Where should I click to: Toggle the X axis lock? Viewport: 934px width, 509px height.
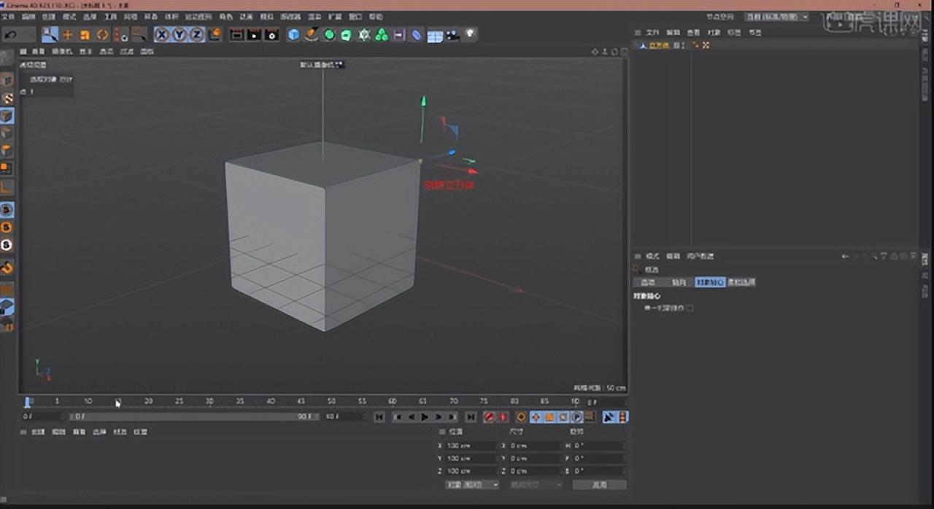(x=162, y=34)
